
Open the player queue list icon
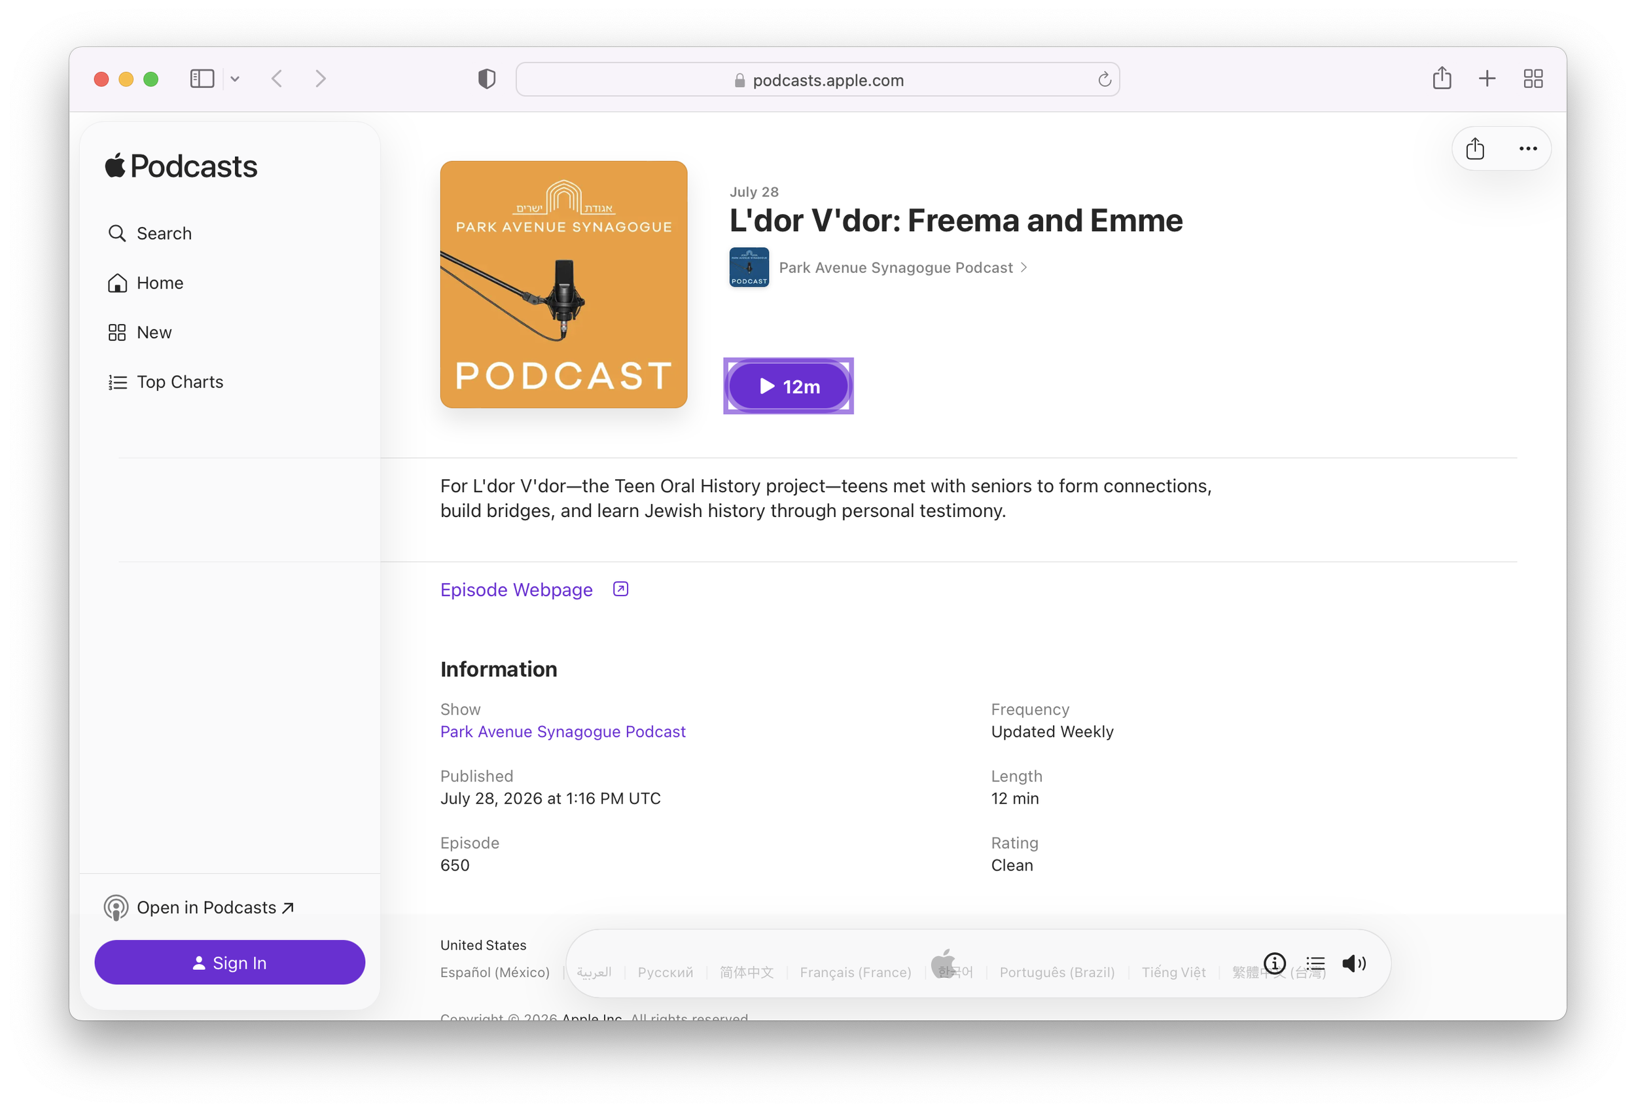click(1315, 963)
